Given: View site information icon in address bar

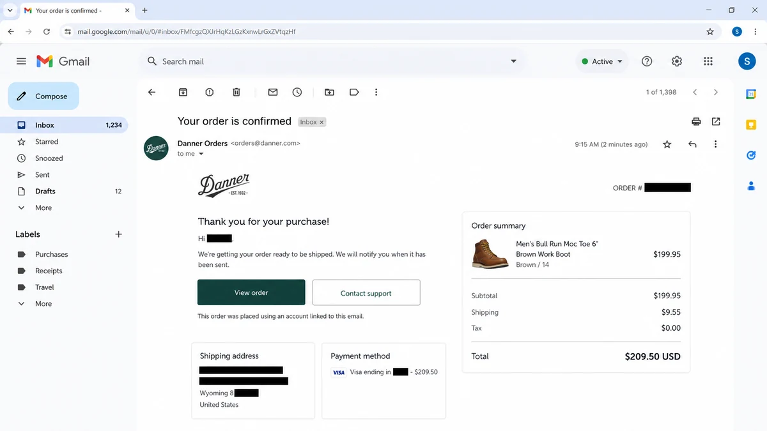Looking at the screenshot, I should point(68,31).
